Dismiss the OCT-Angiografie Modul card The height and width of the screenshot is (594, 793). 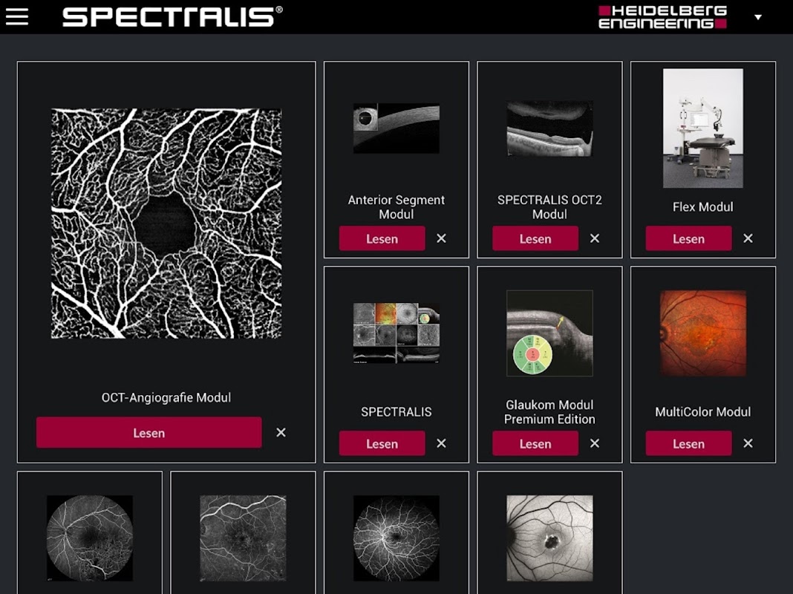(x=281, y=433)
